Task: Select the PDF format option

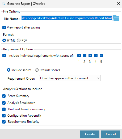Action: click(x=19, y=40)
